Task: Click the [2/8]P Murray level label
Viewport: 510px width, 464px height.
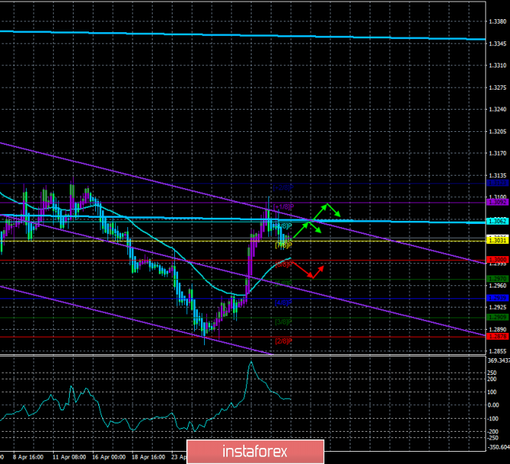Action: (283, 341)
